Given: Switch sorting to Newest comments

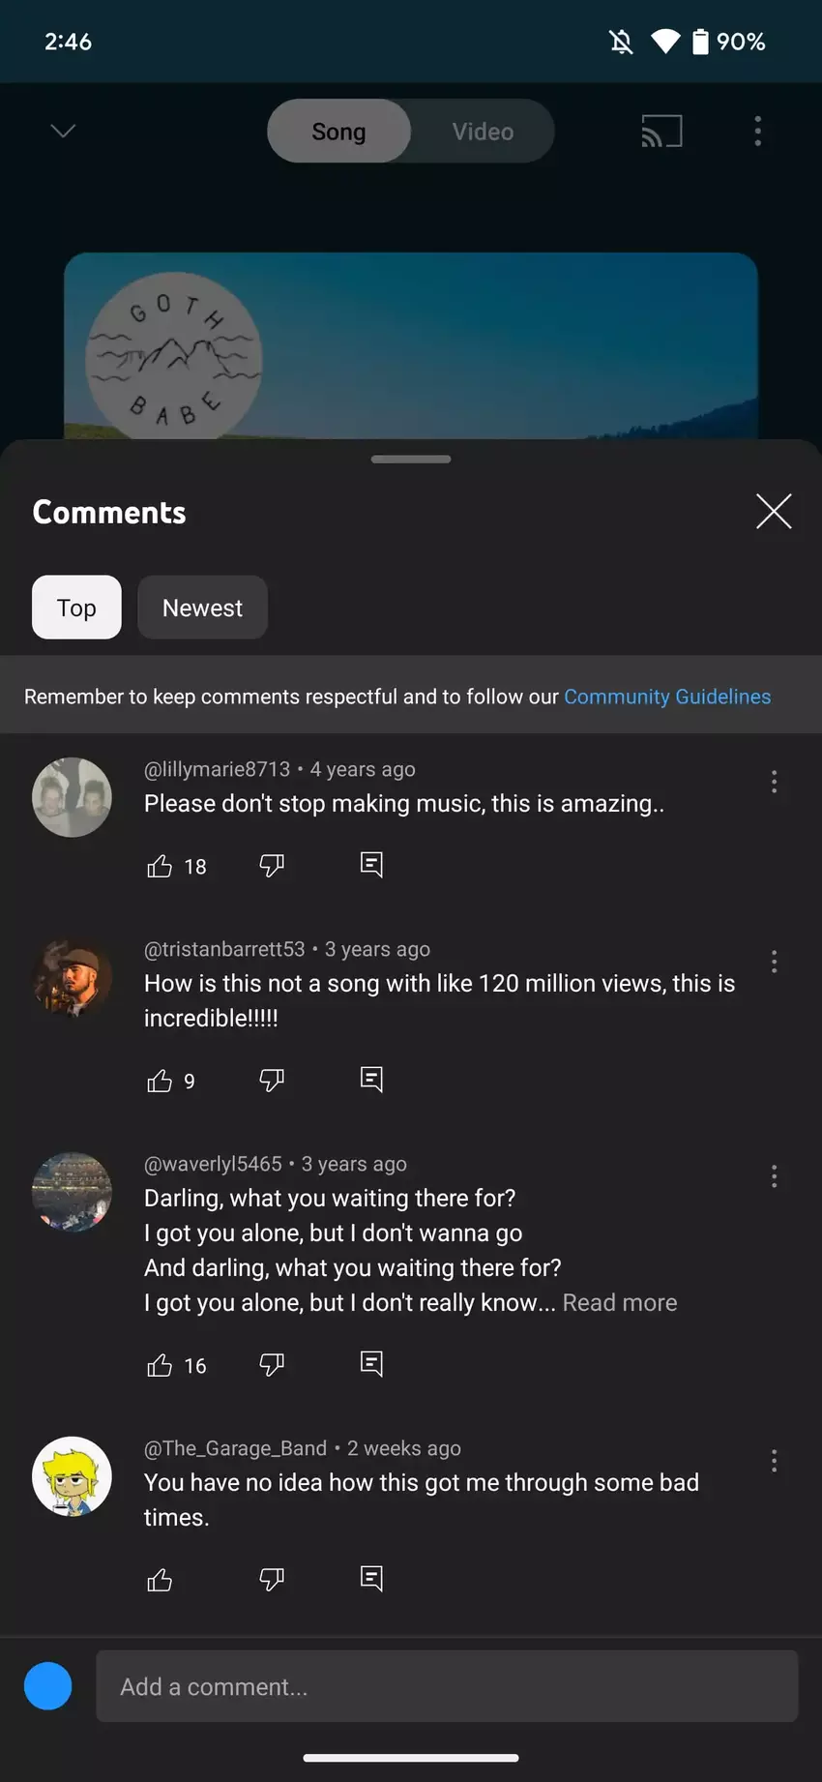Looking at the screenshot, I should pyautogui.click(x=202, y=608).
